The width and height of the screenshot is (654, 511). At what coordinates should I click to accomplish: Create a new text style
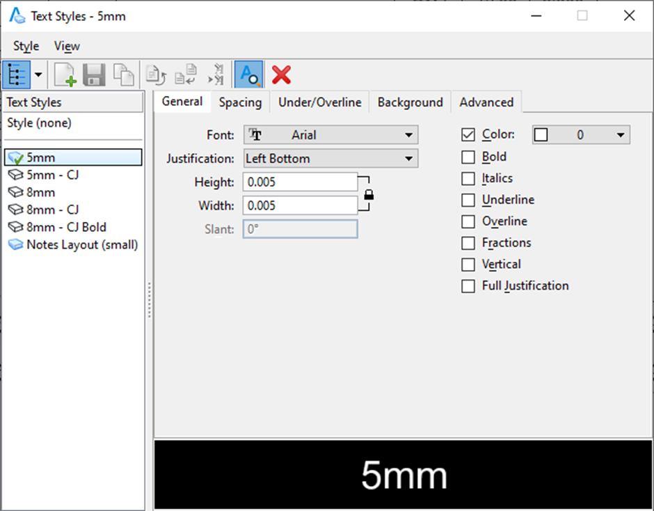(x=65, y=74)
